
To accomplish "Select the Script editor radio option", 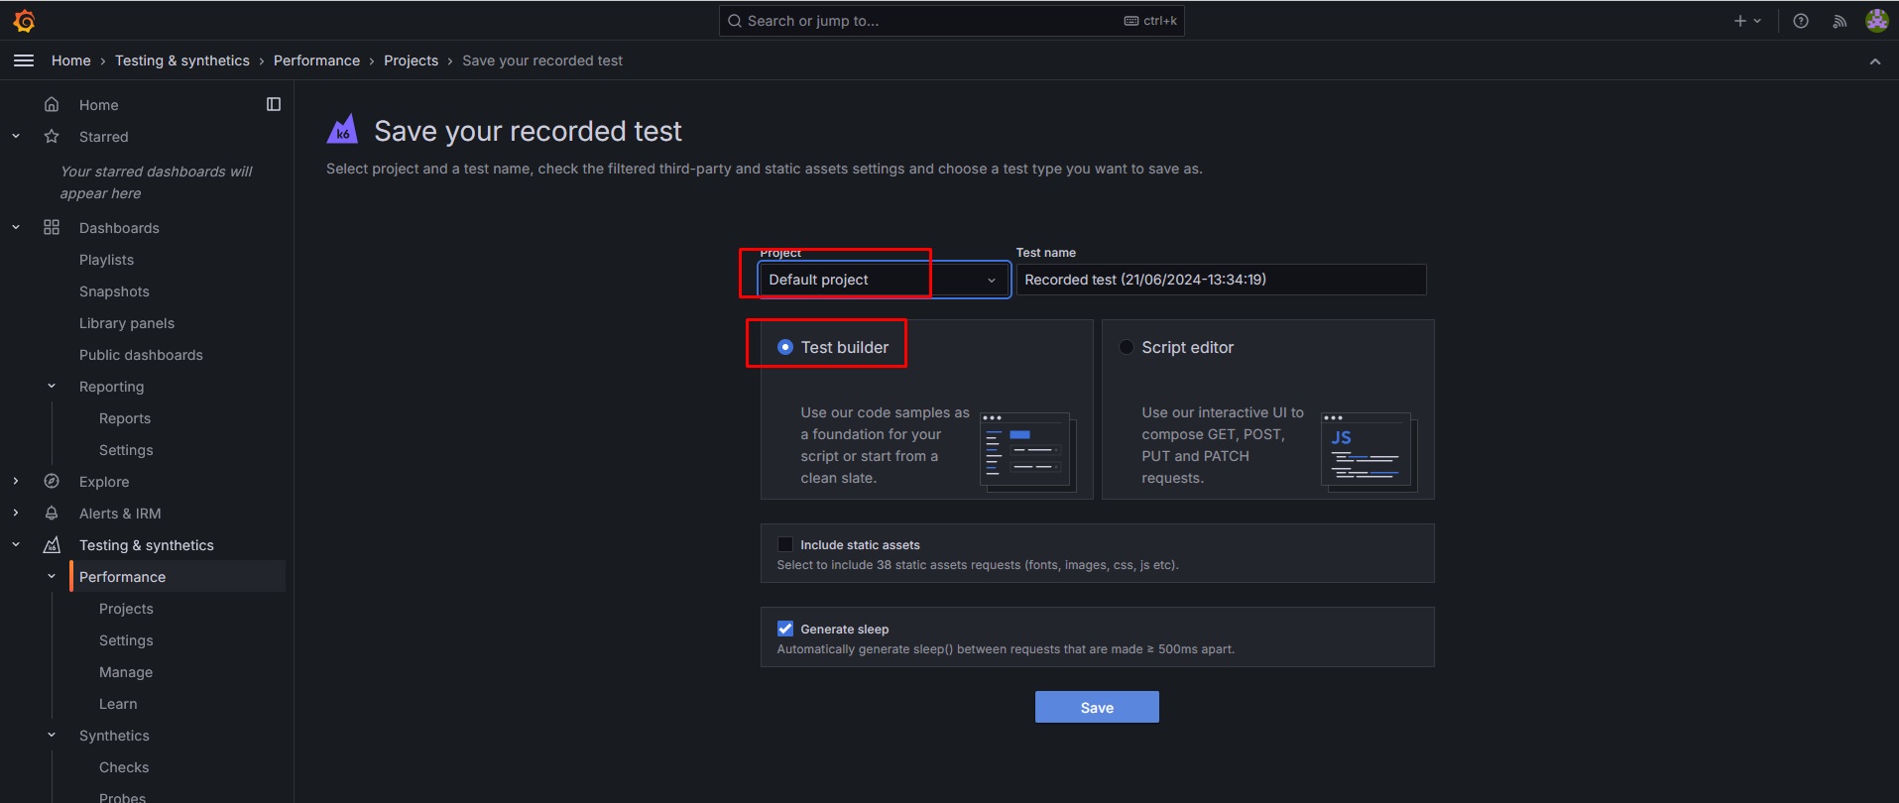I will point(1127,347).
